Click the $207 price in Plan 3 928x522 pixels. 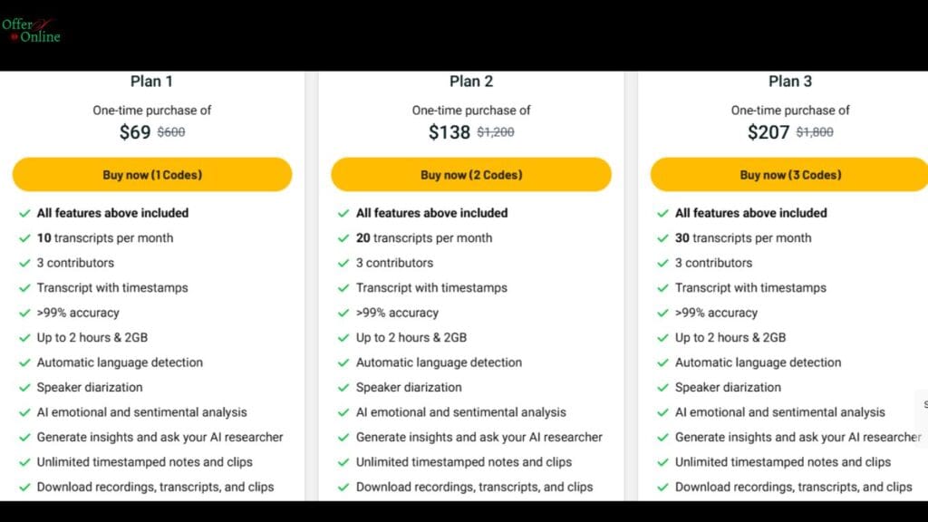point(768,132)
